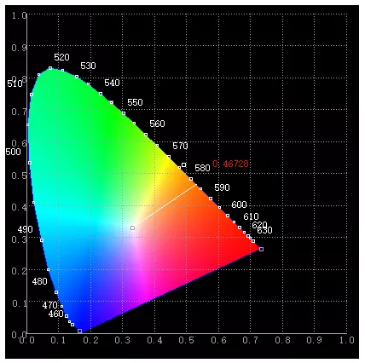Viewport: 365px width, 363px height.
Task: Select the 500 nm wavelength label
Action: click(13, 152)
